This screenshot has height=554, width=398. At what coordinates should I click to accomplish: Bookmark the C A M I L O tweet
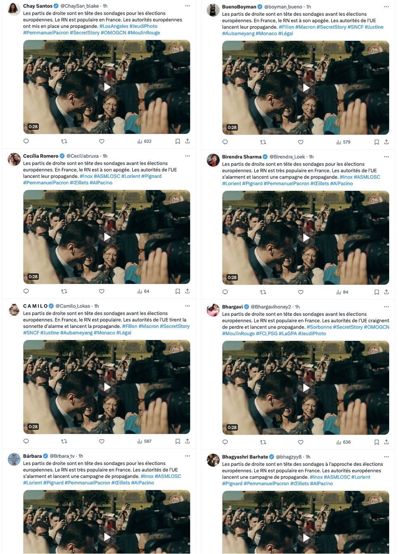coord(178,441)
